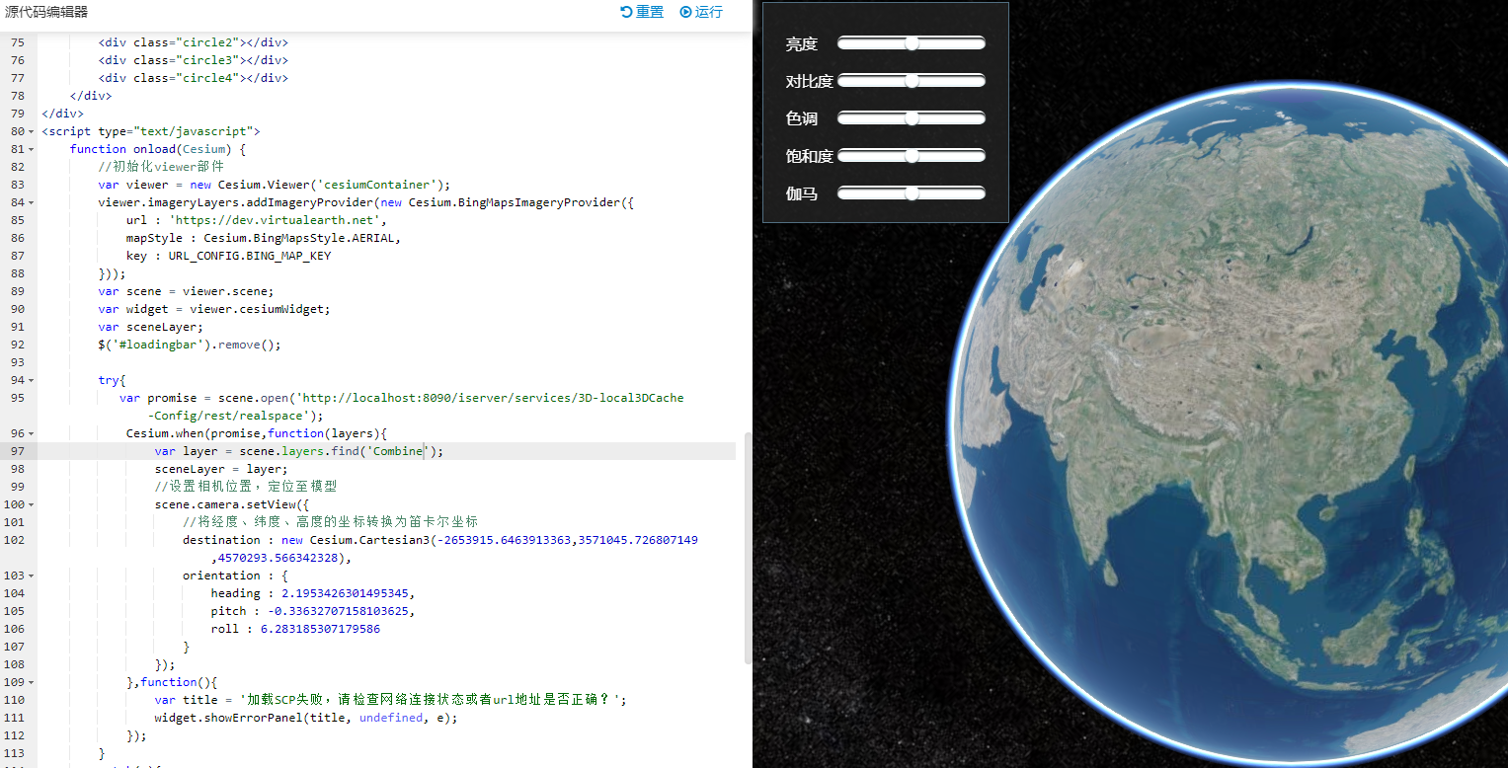Screen dimensions: 1508x768
Task: Click line number 93 in the gutter
Action: click(17, 362)
